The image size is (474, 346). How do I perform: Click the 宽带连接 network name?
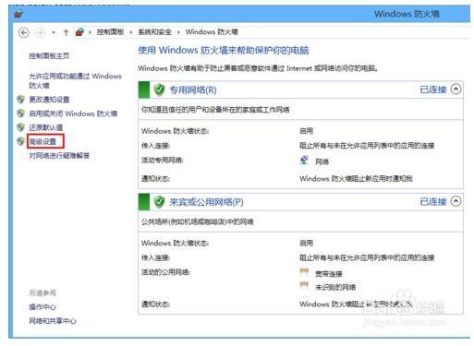pos(329,274)
